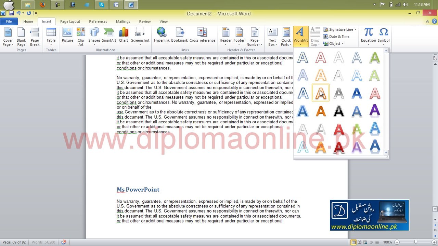Image resolution: width=438 pixels, height=246 pixels.
Task: Expand the Object dropdown arrow
Action: point(343,44)
